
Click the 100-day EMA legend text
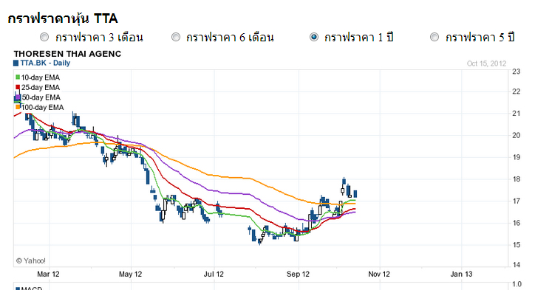point(42,107)
